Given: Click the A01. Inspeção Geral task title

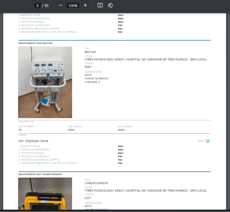Looking at the screenshot, I should (33, 141).
